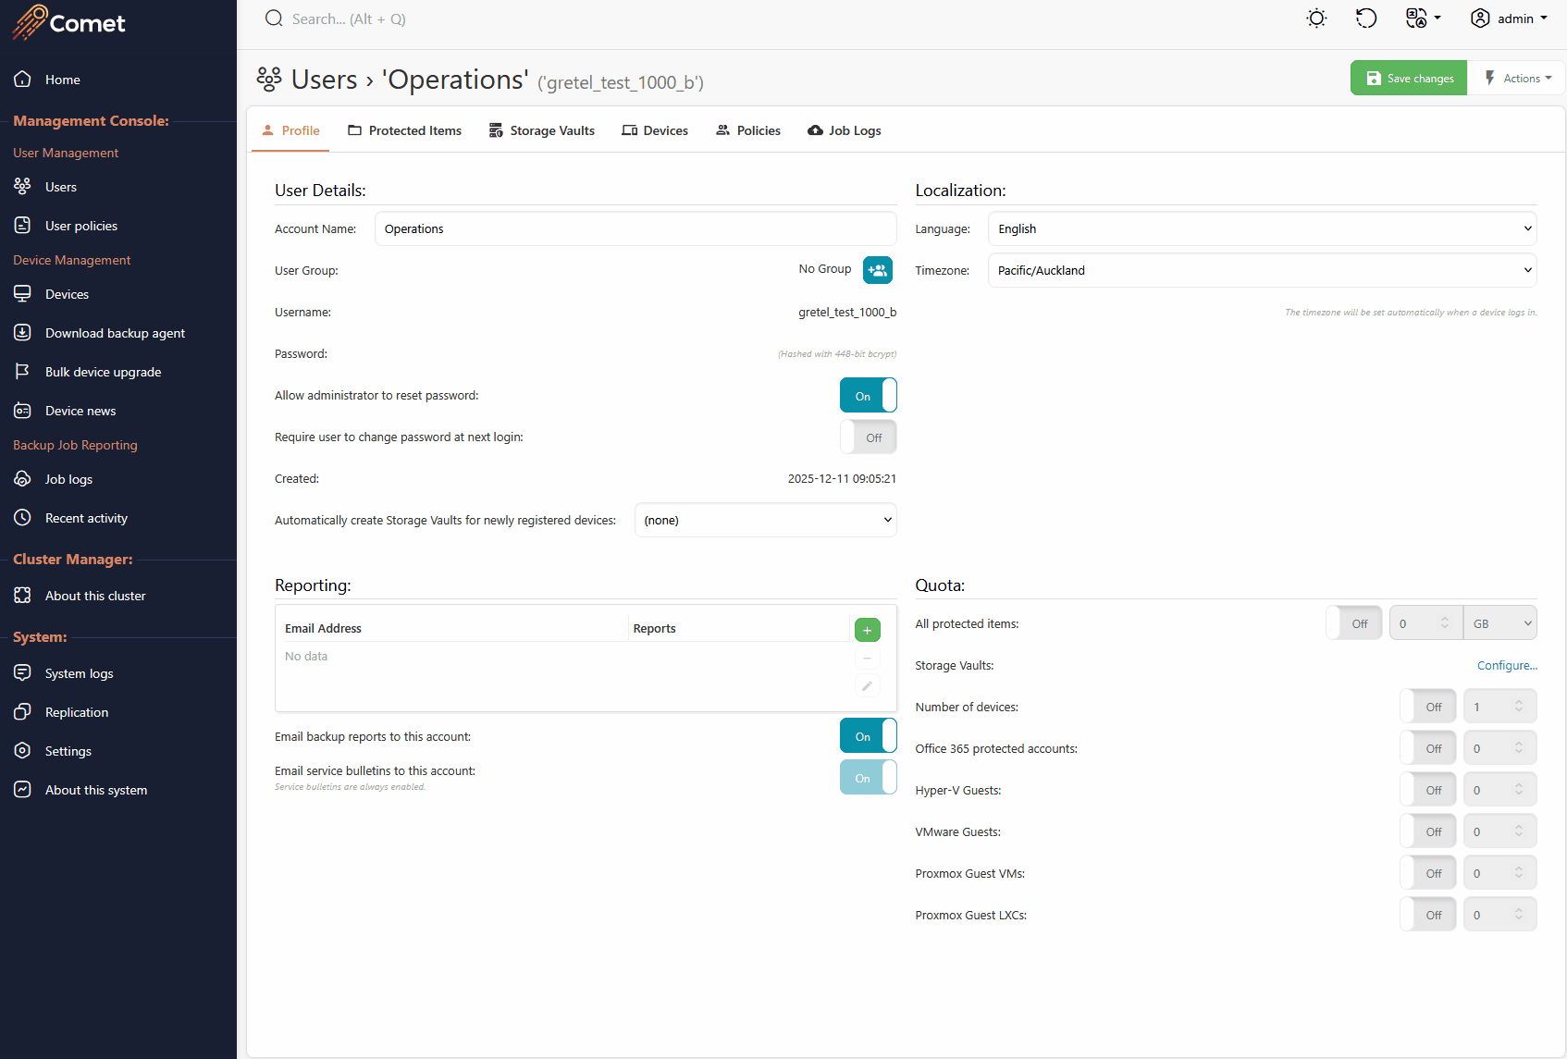
Task: Toggle the light/dark theme sun icon
Action: coord(1316,18)
